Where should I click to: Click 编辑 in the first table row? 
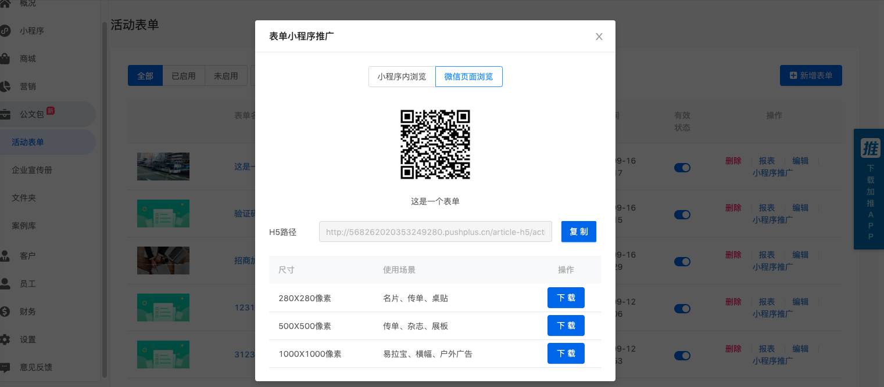click(x=800, y=161)
